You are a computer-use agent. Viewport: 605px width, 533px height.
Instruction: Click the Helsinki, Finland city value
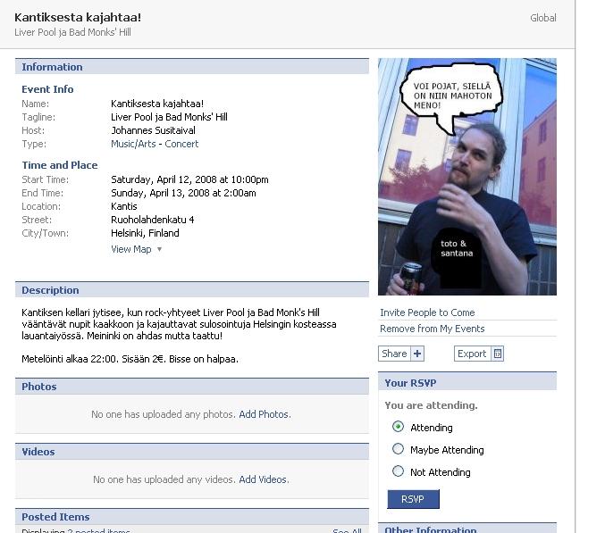145,233
